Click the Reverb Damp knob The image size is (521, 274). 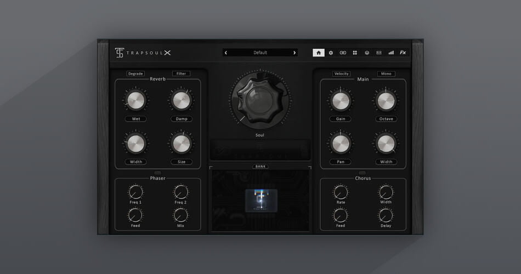182,100
